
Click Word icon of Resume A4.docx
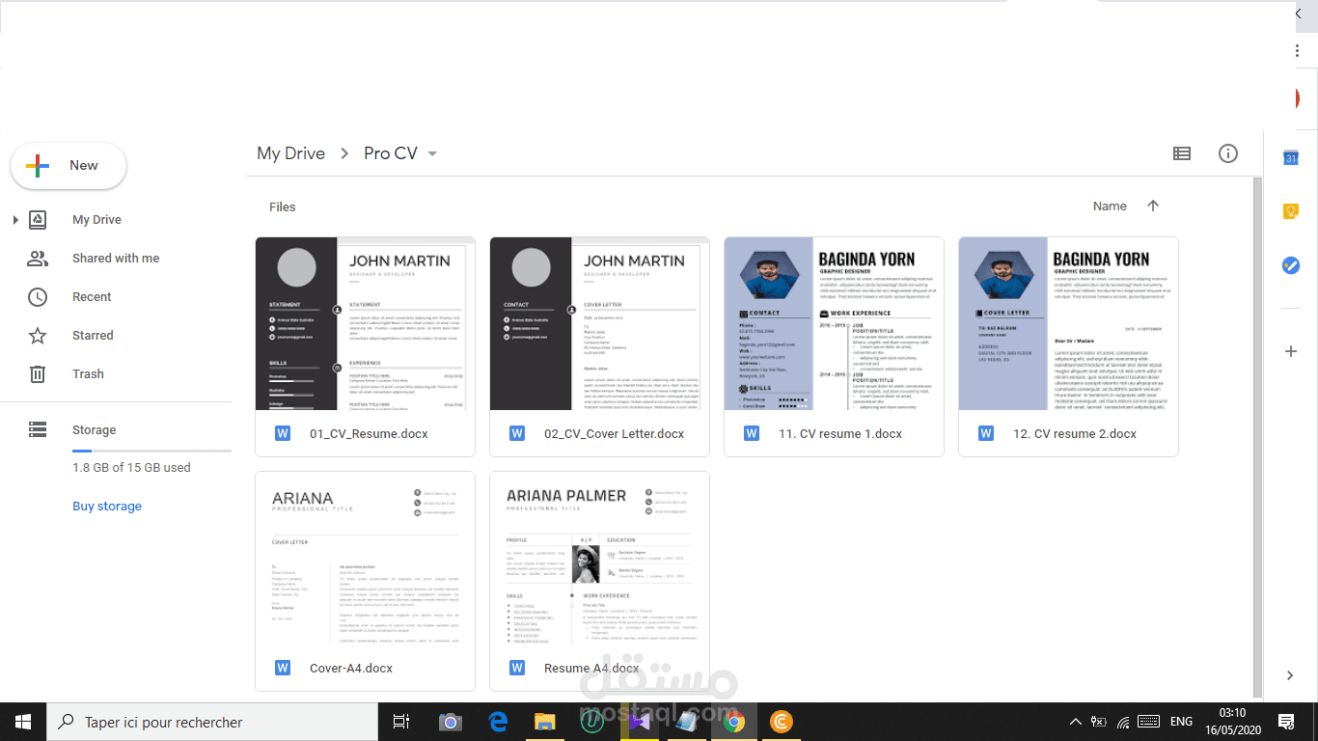click(517, 669)
